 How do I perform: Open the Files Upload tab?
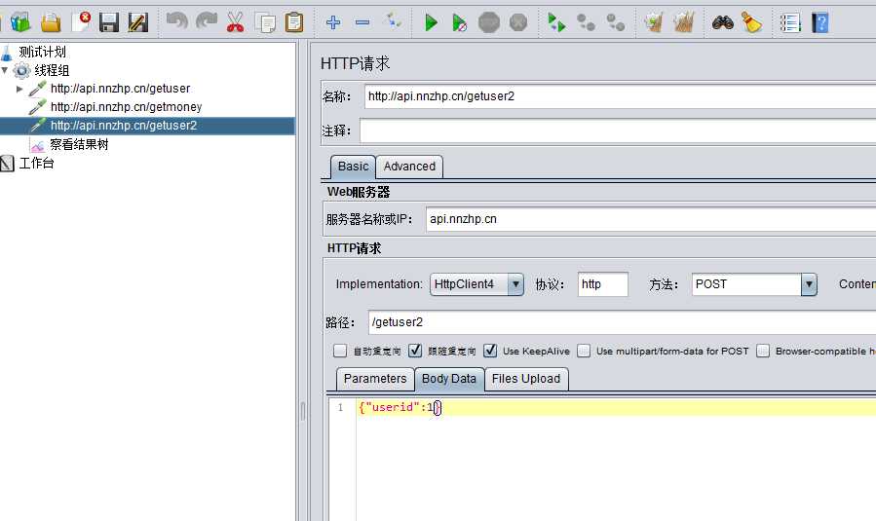click(526, 379)
